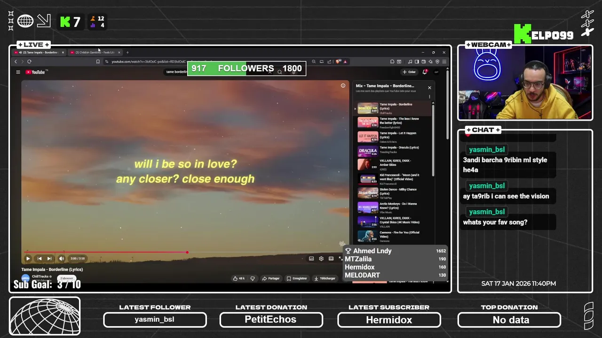Viewport: 602px width, 338px height.
Task: Open Leo AI sparkle icon in toolbar
Action: click(430, 61)
